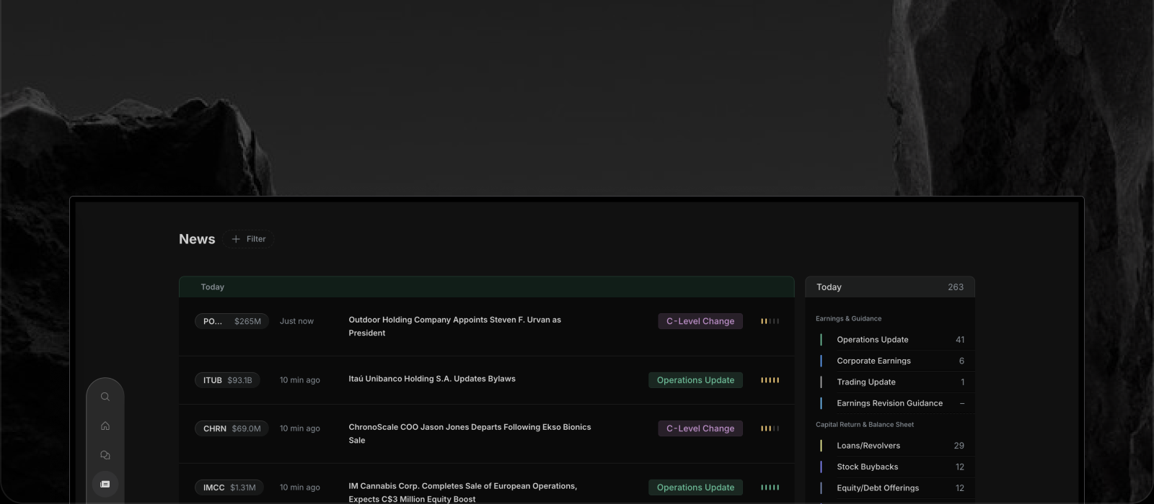Screen dimensions: 1154x504
Task: Select Today 263 summary header in side panel
Action: [x=890, y=287]
